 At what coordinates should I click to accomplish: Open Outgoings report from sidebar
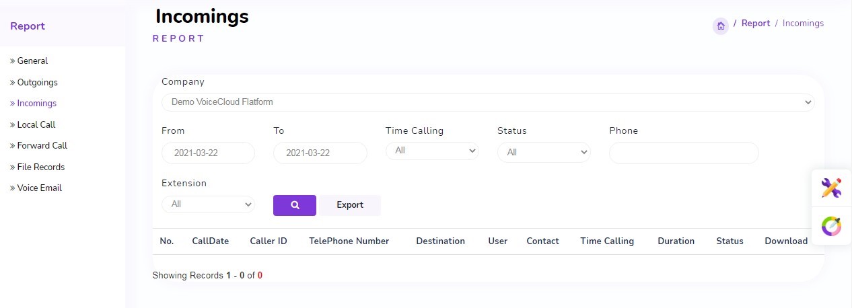pos(37,83)
